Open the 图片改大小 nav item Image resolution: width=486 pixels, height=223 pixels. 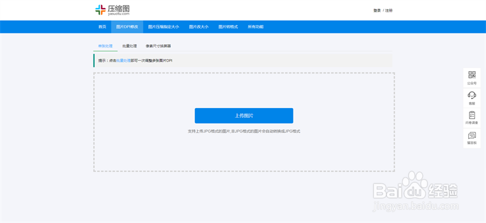tap(199, 27)
